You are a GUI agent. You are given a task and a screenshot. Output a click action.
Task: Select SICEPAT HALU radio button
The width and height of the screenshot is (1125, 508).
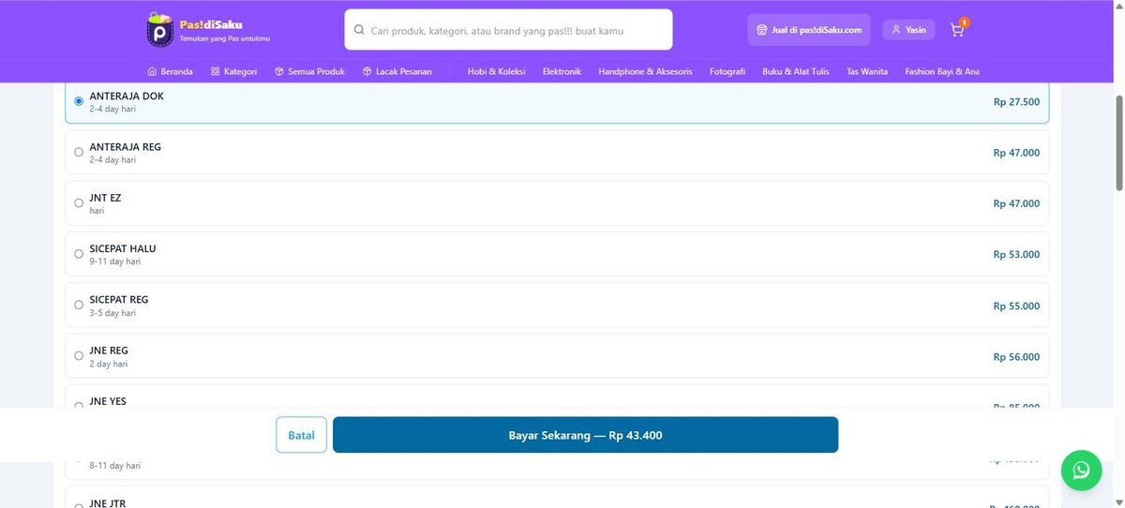click(x=79, y=254)
